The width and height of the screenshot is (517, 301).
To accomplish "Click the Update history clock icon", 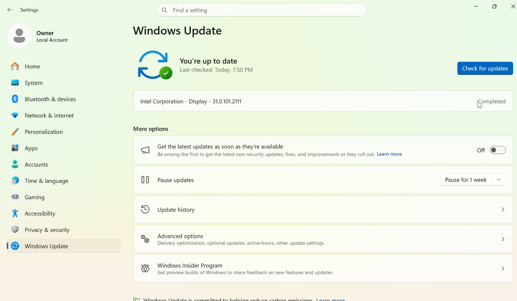I will tap(145, 210).
